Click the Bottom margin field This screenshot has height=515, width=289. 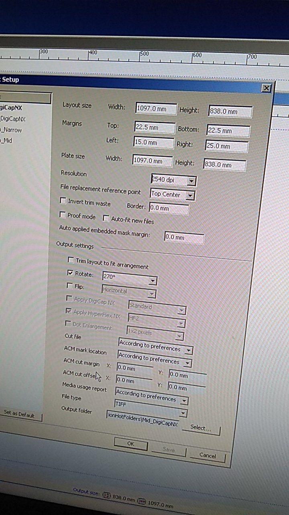pyautogui.click(x=228, y=131)
